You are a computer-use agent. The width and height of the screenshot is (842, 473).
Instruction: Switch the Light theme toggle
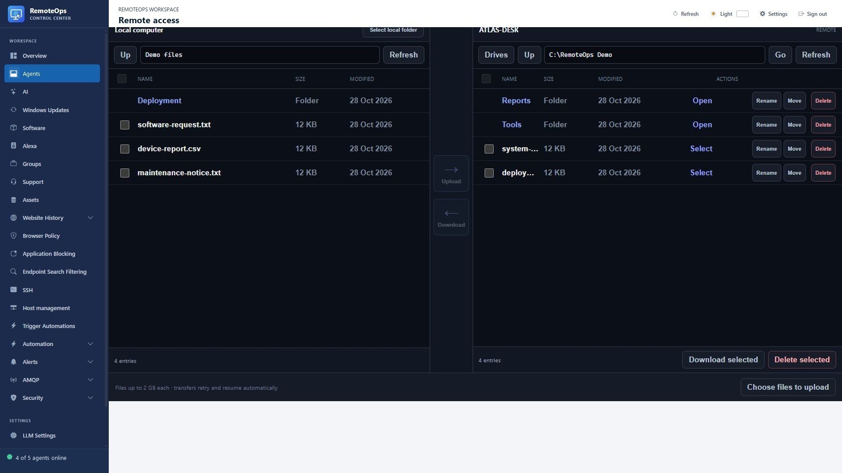tap(742, 14)
